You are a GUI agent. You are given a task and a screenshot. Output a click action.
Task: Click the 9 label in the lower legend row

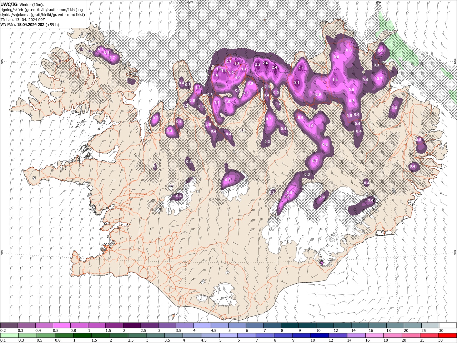coord(293,340)
